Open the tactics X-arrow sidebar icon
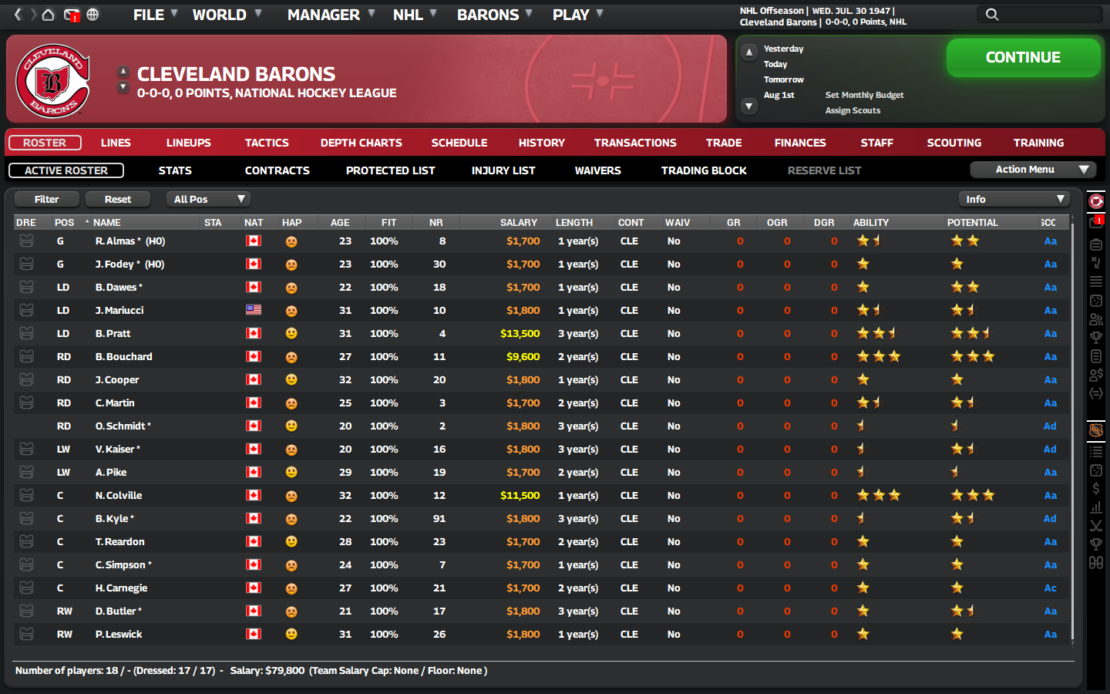Screen dimensions: 1110x694 click(1096, 262)
